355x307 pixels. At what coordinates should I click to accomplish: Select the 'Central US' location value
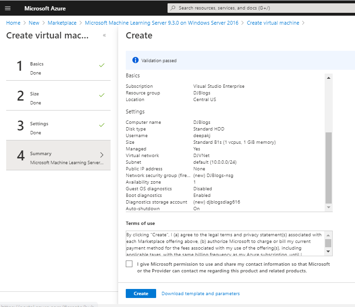205,99
